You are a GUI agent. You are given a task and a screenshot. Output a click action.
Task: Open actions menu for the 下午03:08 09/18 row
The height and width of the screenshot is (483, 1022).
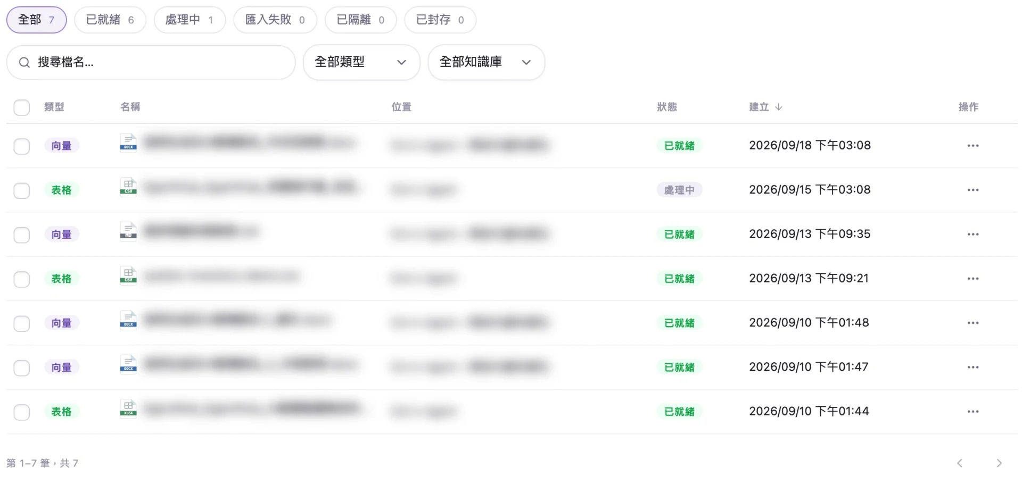coord(973,146)
